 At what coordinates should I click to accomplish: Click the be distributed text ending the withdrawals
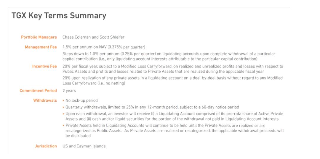tap(78, 136)
